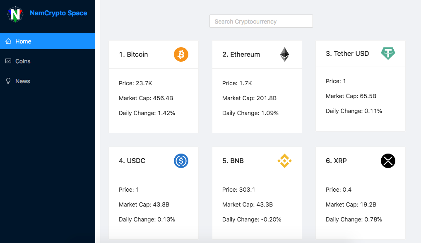
Task: Select the Ethereum card
Action: [x=257, y=87]
